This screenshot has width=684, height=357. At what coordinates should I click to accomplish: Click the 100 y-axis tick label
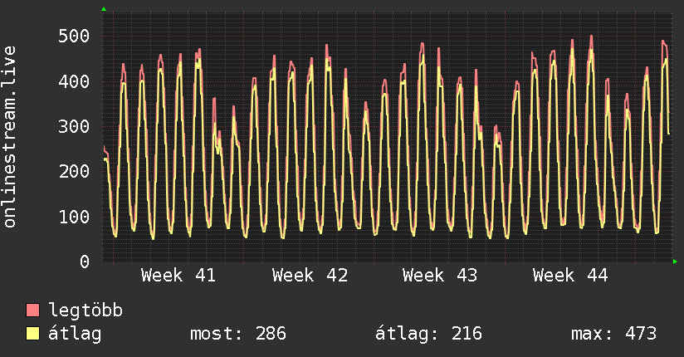pyautogui.click(x=74, y=217)
